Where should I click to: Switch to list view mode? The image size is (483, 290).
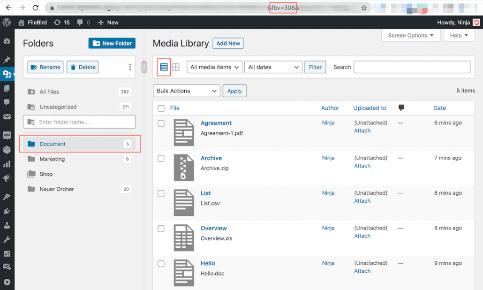click(164, 67)
